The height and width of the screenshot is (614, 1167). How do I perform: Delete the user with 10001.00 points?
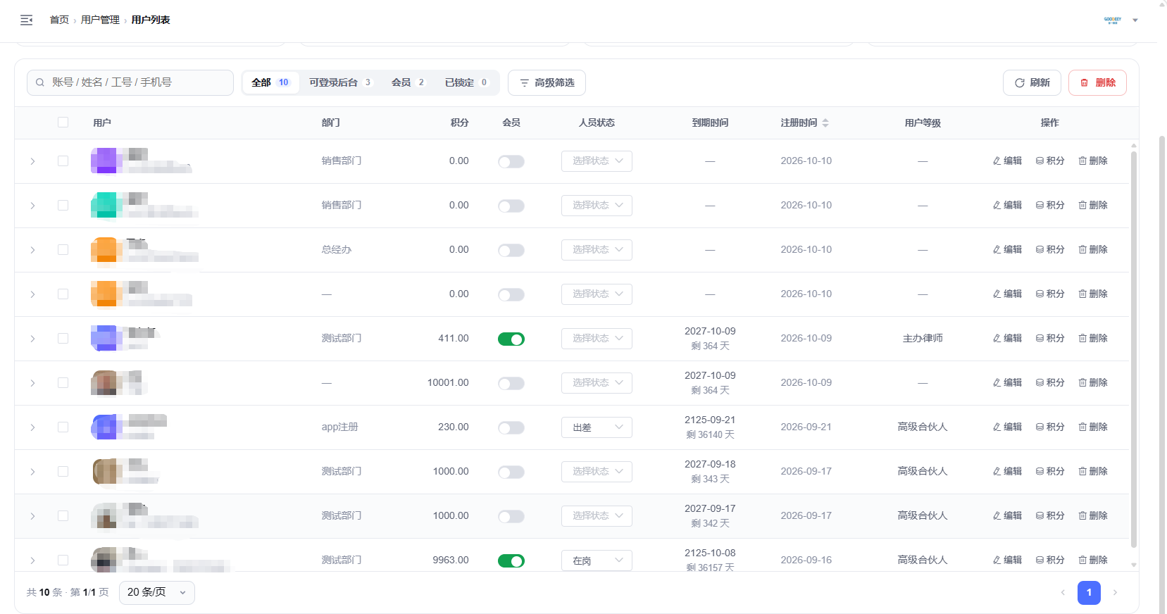1093,382
